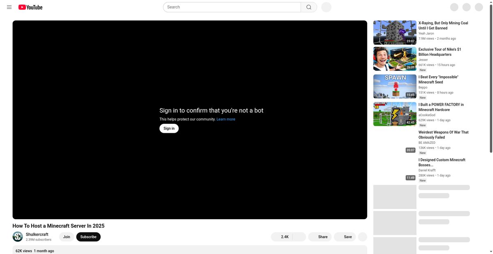Screen dimensions: 493x254
Task: Subscribe to the Shulkercraft channel
Action: tap(88, 237)
